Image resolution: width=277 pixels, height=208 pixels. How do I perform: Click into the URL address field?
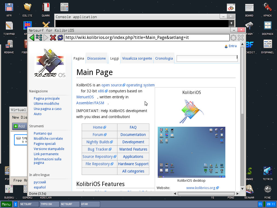point(146,38)
